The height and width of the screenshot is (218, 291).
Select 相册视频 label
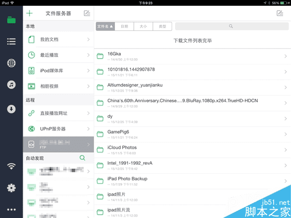tap(49, 86)
